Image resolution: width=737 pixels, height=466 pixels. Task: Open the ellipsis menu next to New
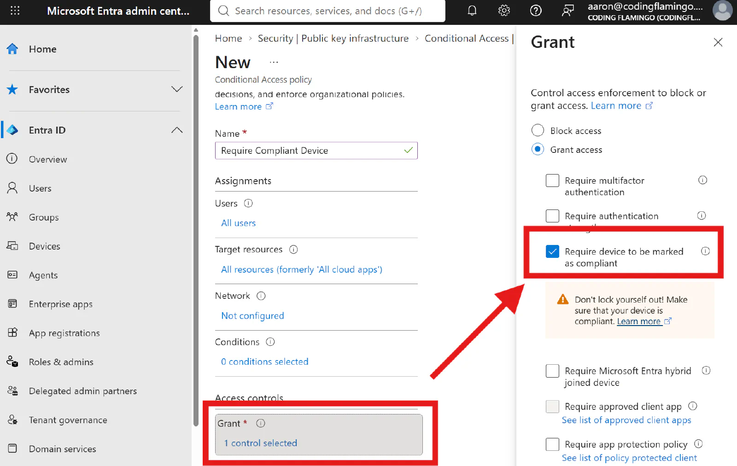274,62
